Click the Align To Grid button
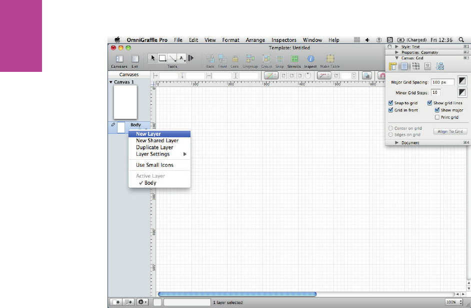The image size is (471, 308). coord(450,131)
